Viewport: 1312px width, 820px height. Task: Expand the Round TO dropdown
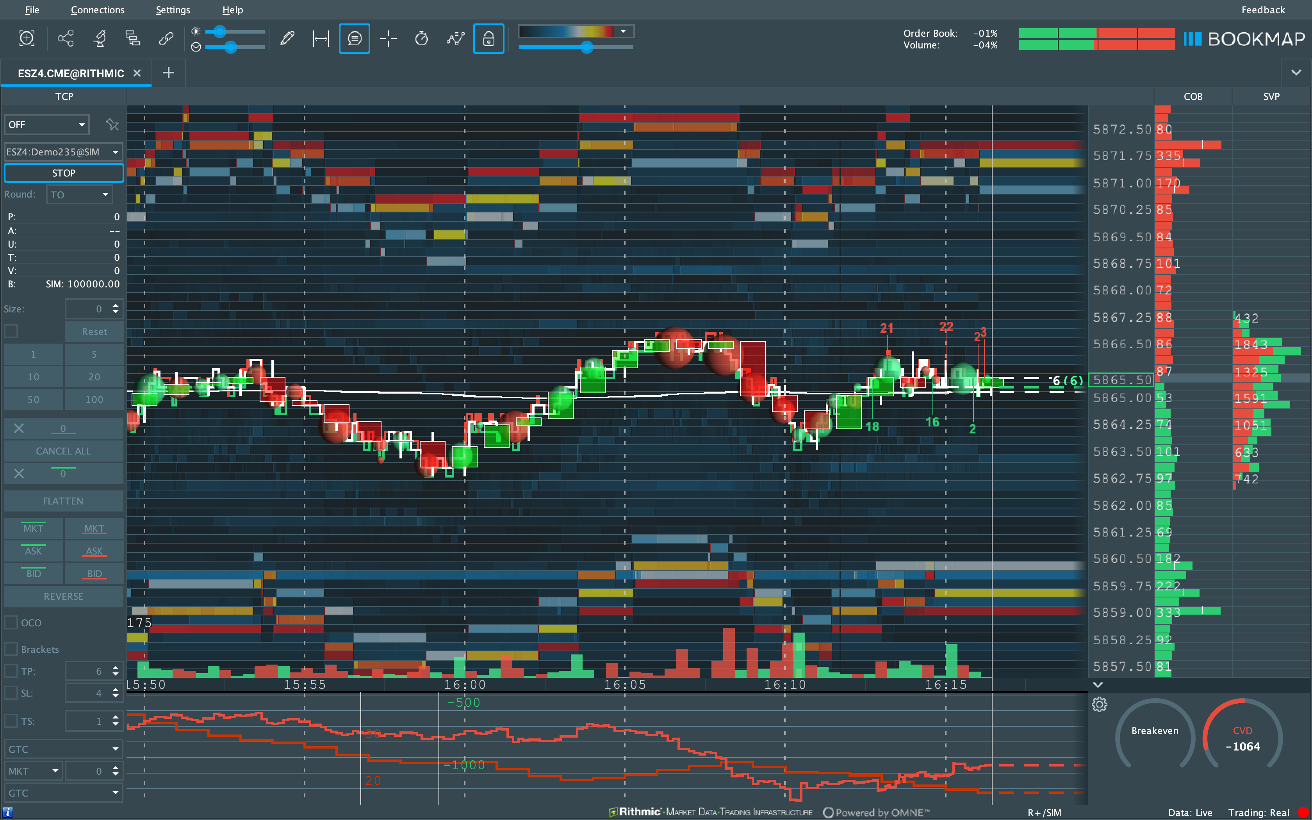click(x=79, y=194)
